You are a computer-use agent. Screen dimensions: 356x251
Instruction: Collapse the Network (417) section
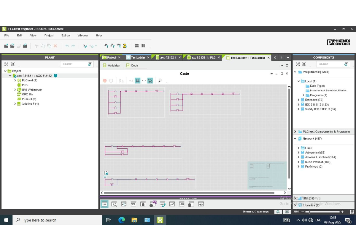295,139
